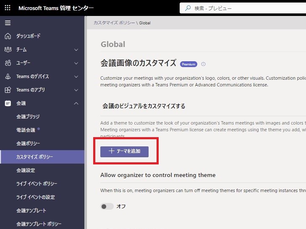
Task: Open info icon next to Premium badge
Action: point(203,64)
